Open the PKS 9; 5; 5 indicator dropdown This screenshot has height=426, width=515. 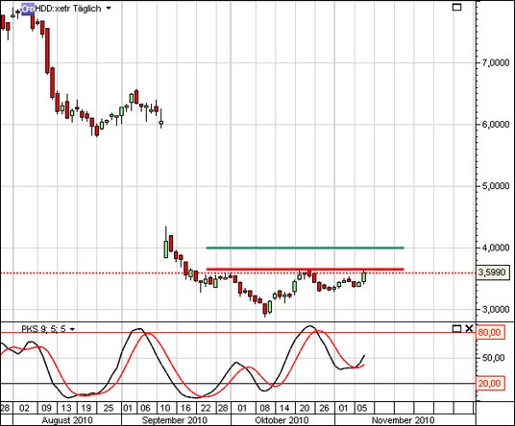point(72,329)
